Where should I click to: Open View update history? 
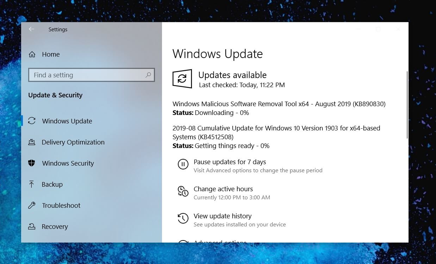point(223,216)
